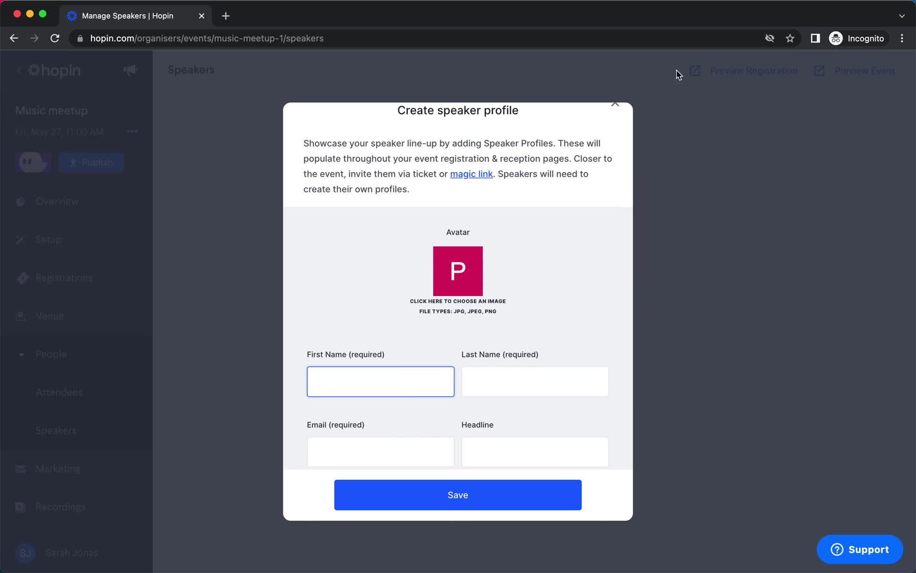The height and width of the screenshot is (573, 916).
Task: Click the hopin logo in sidebar
Action: 54,71
